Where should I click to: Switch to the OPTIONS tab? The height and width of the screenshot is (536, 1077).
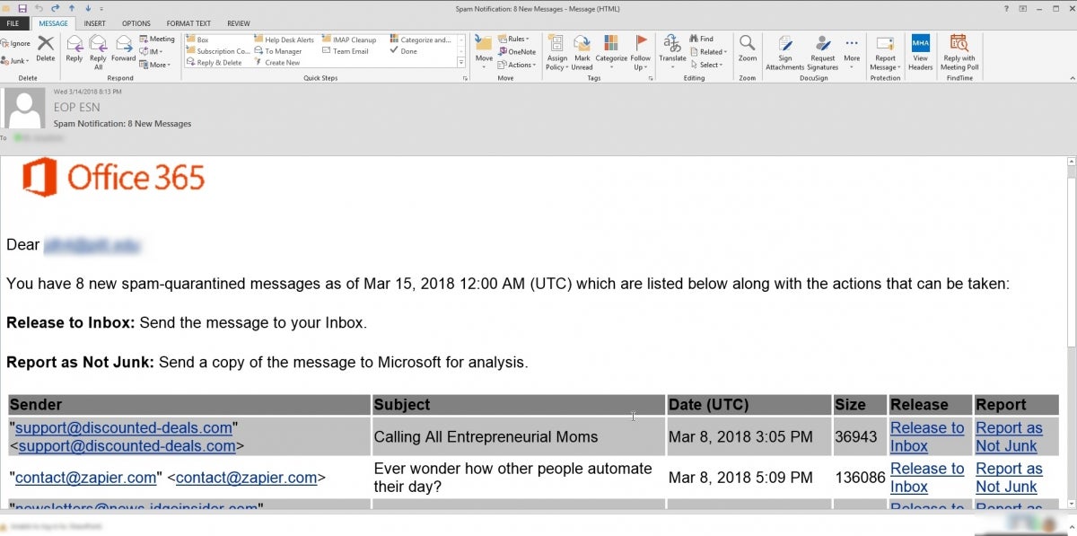pyautogui.click(x=136, y=23)
